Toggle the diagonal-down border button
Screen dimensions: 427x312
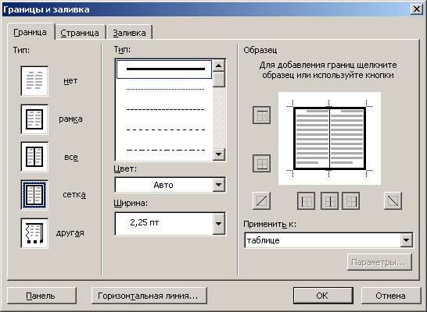pos(393,201)
